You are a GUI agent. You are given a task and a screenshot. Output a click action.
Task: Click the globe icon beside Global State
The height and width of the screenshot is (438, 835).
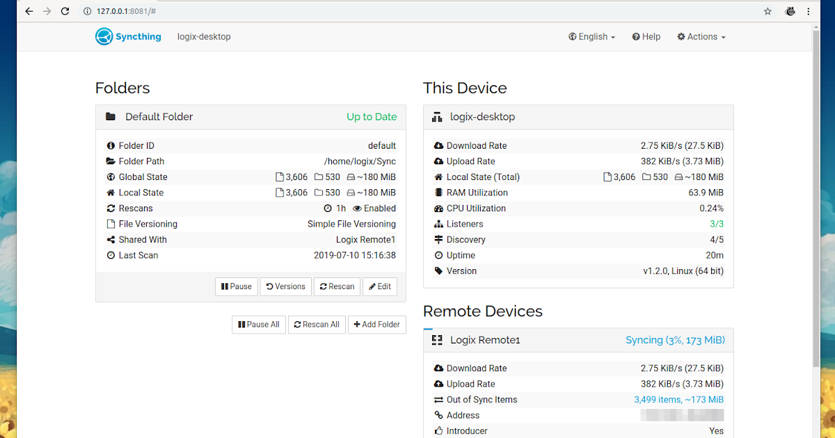(111, 177)
